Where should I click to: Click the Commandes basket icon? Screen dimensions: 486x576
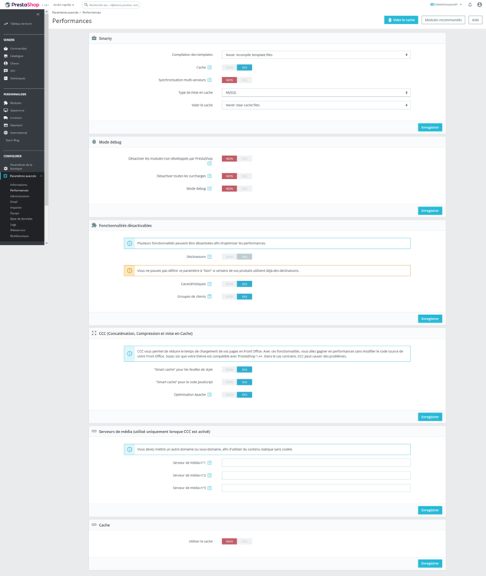pos(5,48)
